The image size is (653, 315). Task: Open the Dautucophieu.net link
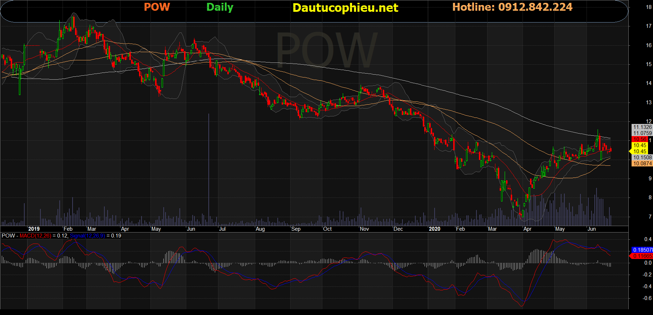pyautogui.click(x=345, y=8)
